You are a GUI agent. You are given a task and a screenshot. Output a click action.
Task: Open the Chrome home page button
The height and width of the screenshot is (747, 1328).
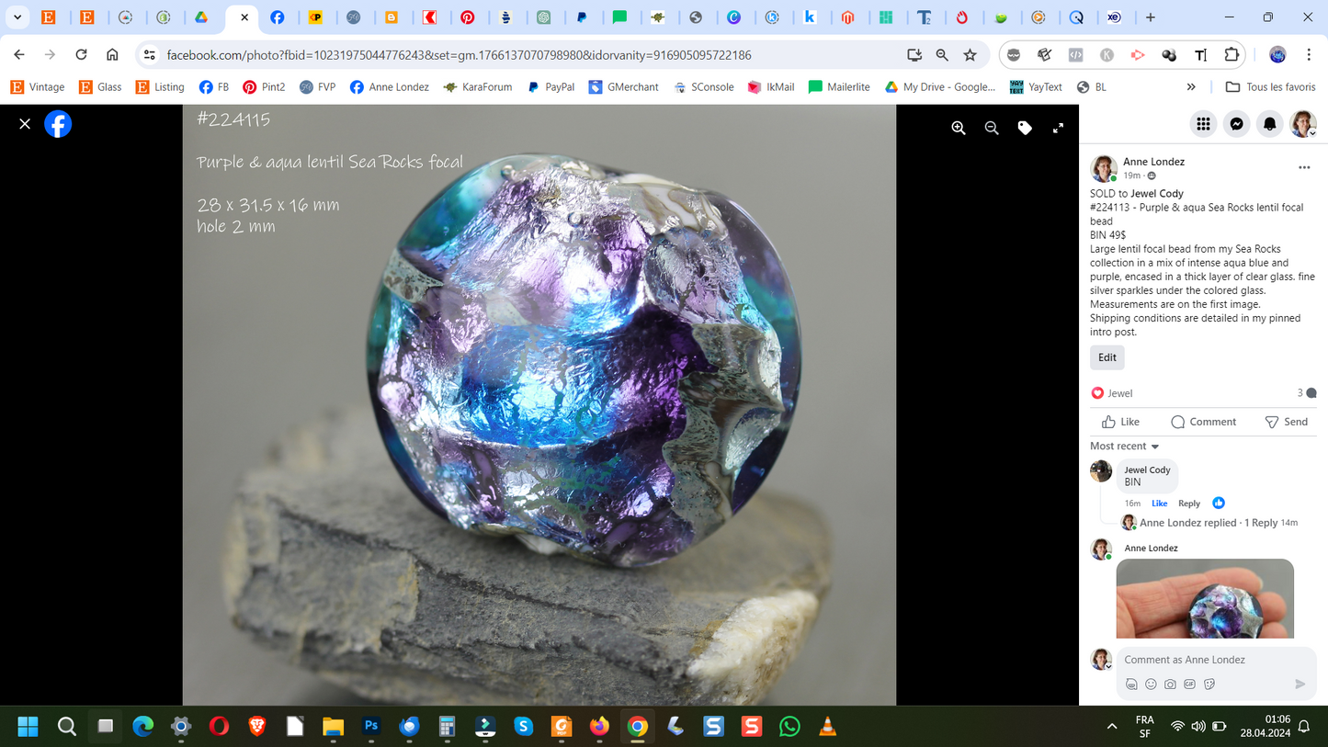click(x=112, y=55)
